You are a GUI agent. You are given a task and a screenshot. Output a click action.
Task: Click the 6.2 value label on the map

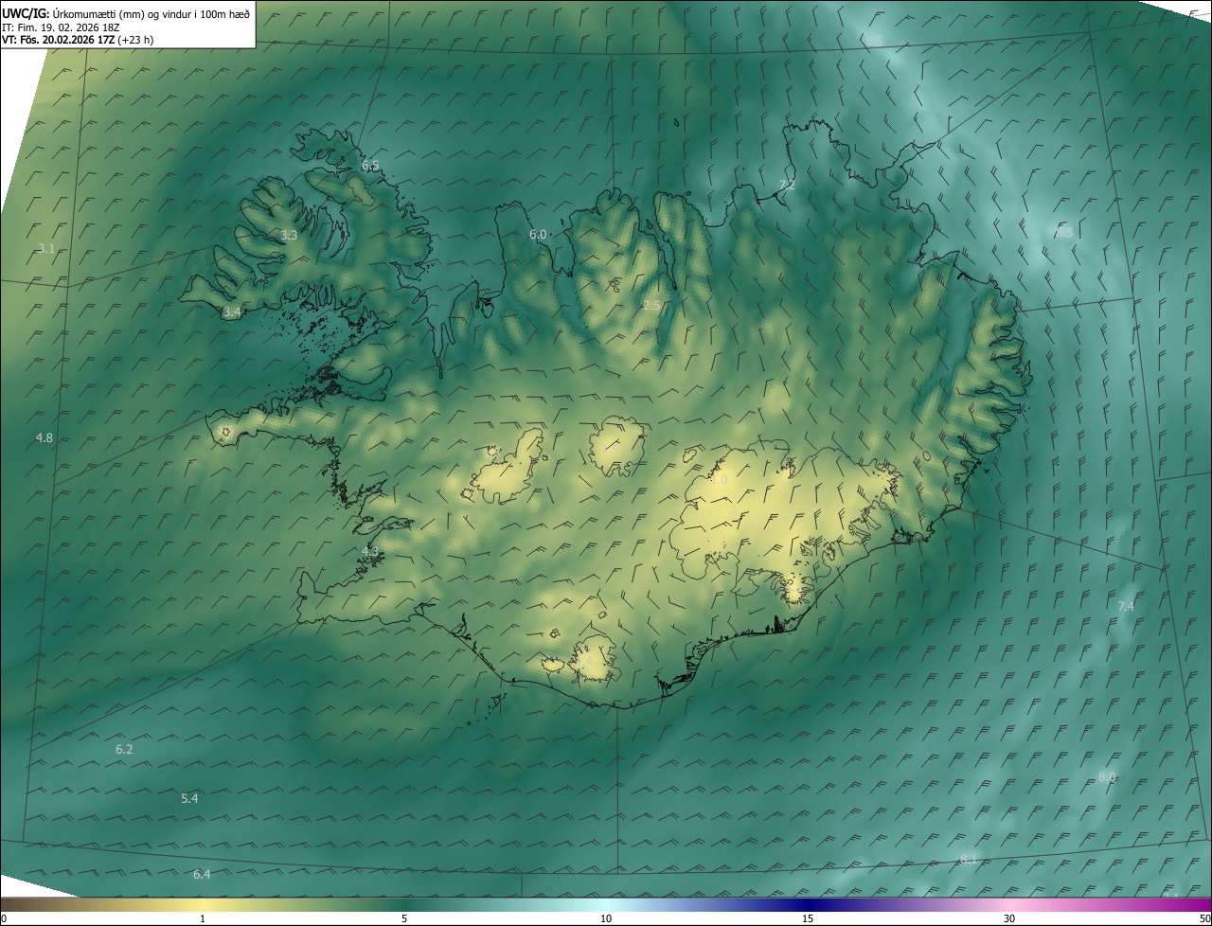(124, 750)
